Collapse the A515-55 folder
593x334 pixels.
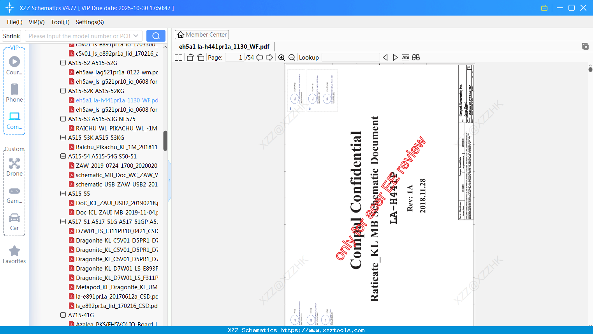coord(63,193)
